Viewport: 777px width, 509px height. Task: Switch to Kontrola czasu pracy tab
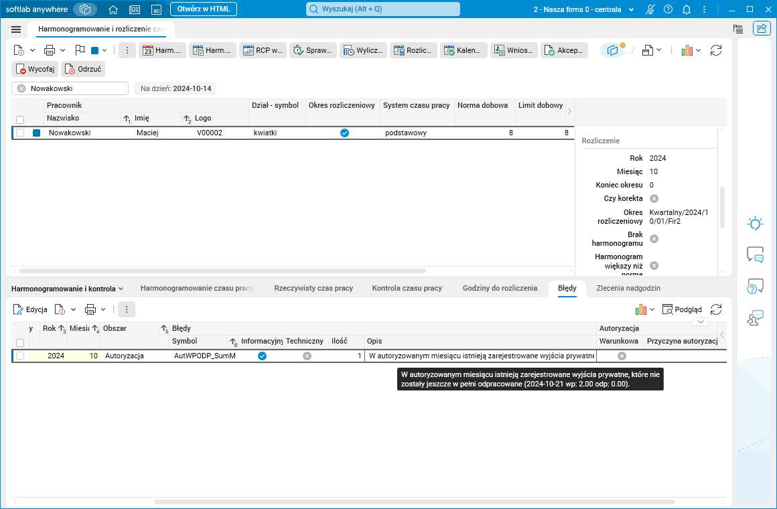pos(407,288)
